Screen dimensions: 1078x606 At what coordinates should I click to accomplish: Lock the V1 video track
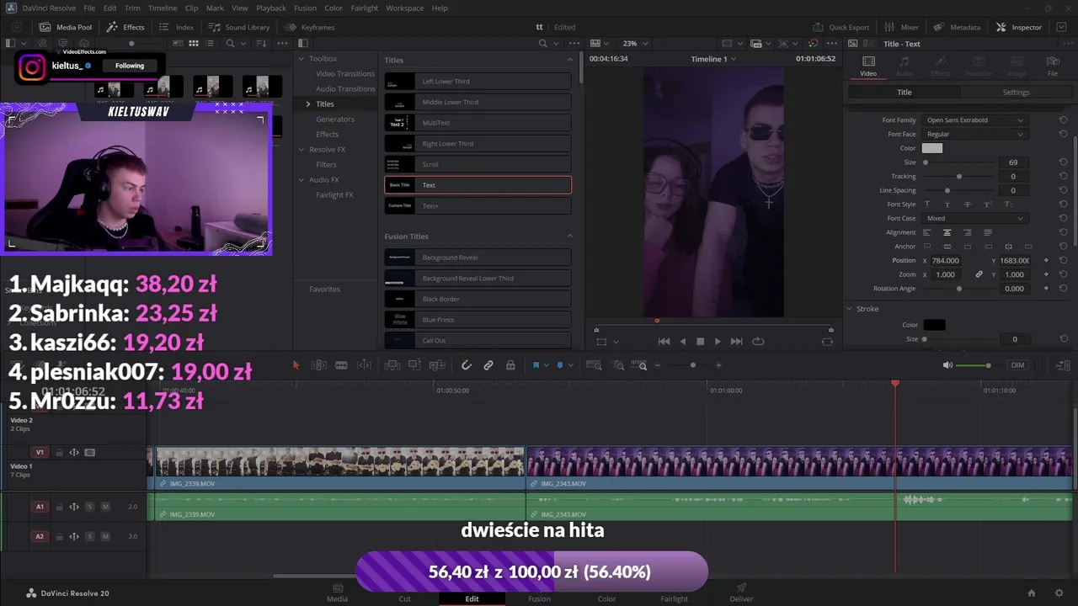click(x=59, y=453)
